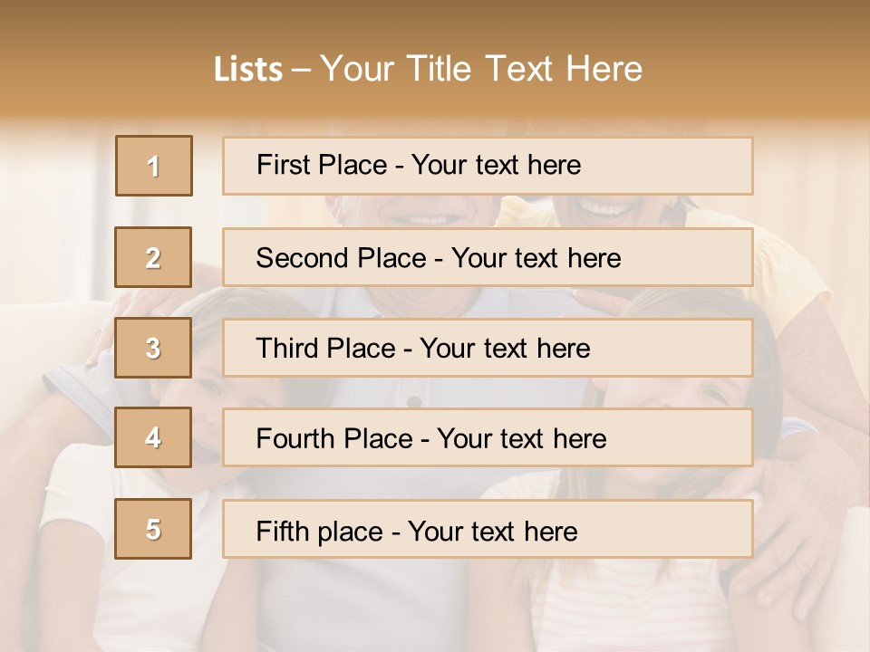This screenshot has height=652, width=870.
Task: Click the number 1 box
Action: (x=153, y=166)
